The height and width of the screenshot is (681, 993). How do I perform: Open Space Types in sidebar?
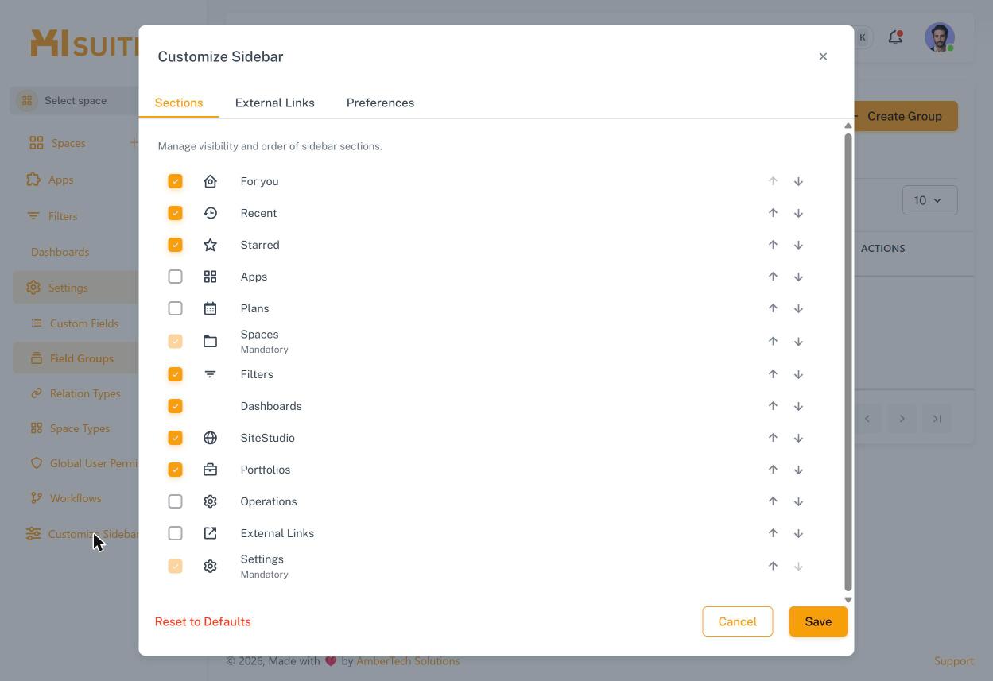(80, 428)
